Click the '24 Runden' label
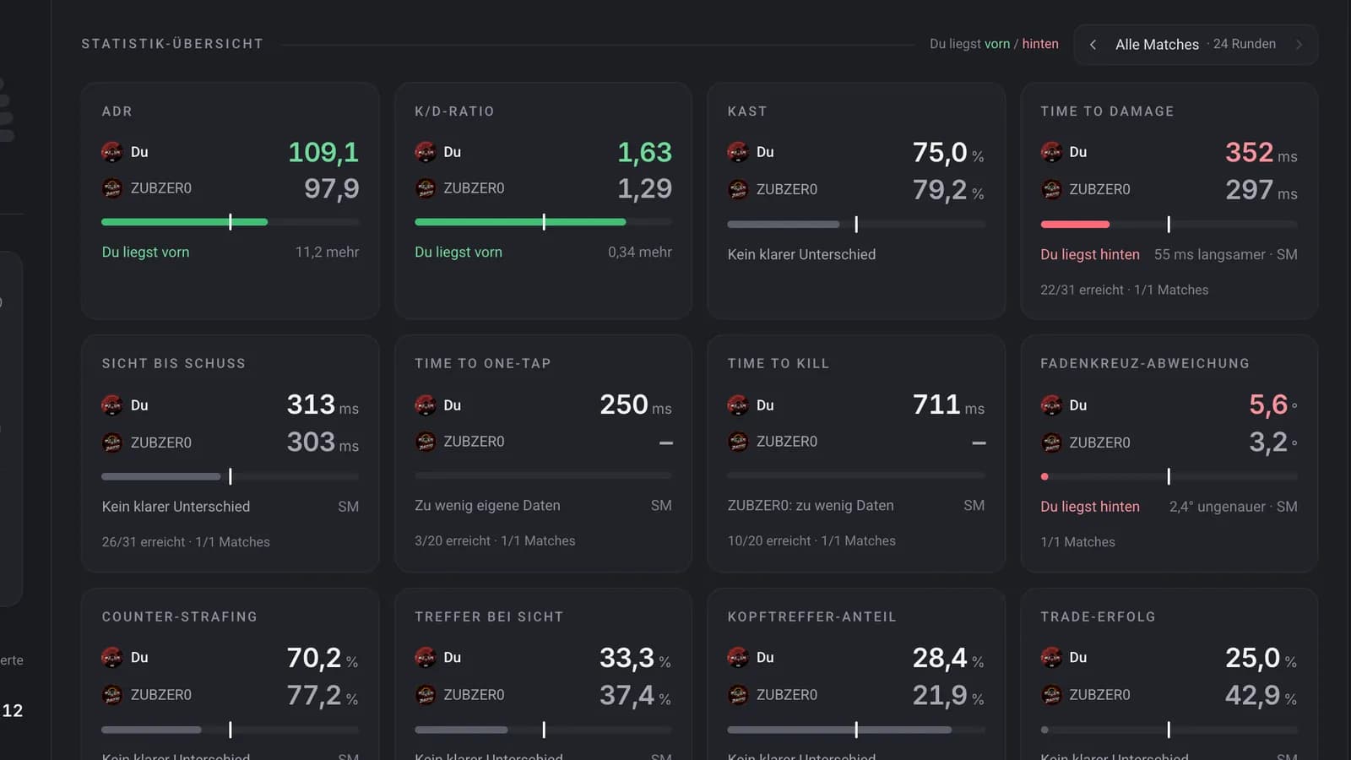 [1245, 44]
